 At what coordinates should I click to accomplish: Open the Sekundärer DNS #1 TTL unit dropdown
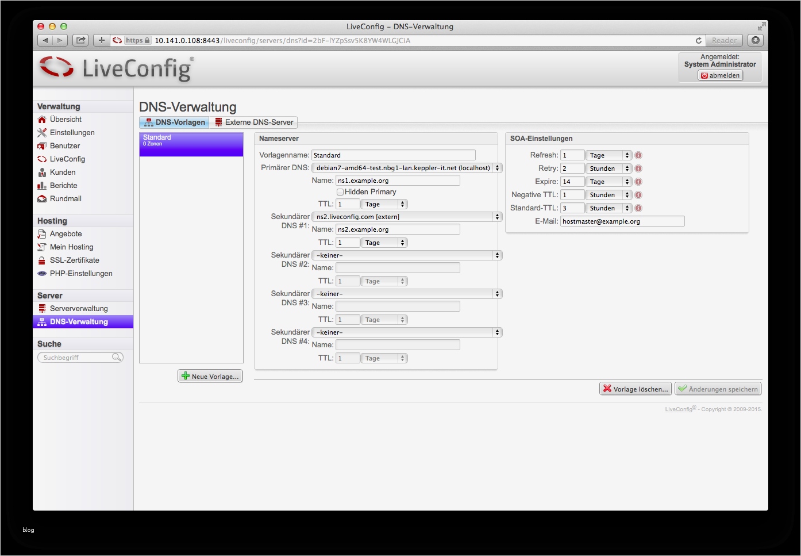(384, 243)
